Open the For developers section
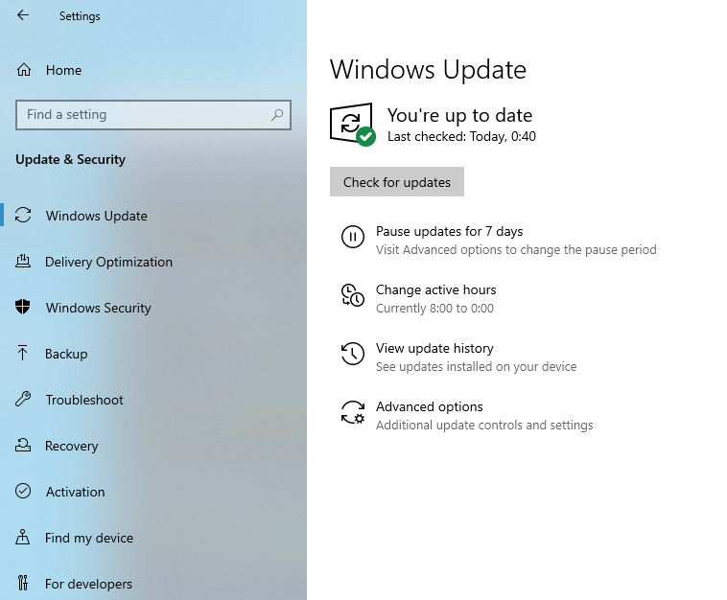The height and width of the screenshot is (600, 727). 88,584
